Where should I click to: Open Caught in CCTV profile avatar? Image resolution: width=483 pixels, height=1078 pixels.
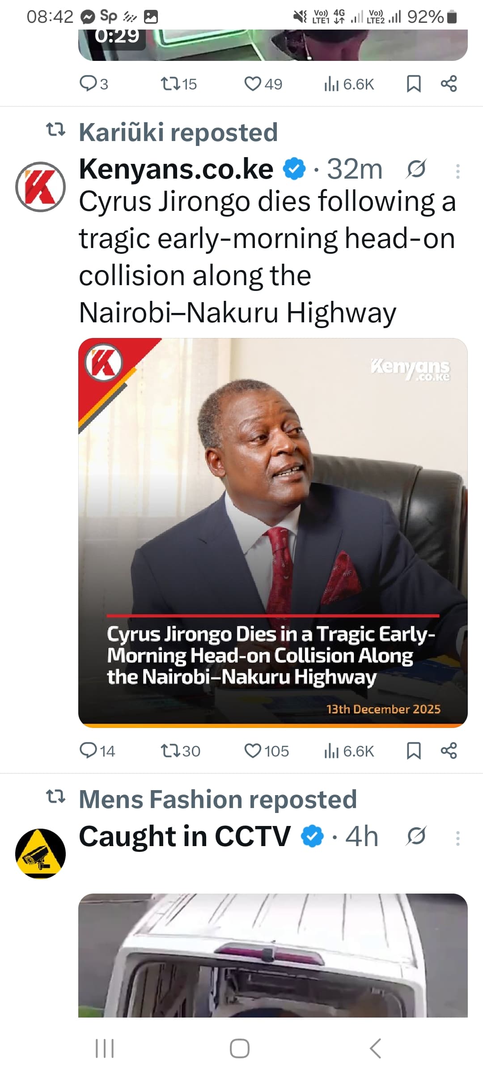[40, 853]
